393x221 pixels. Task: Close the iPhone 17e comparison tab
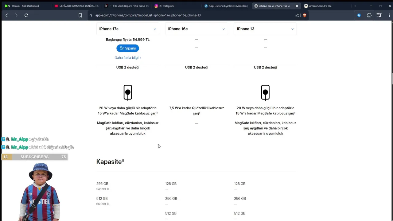[x=297, y=6]
